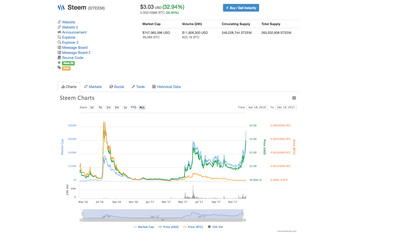Screen dimensions: 406x233
Task: Open the Markets tab
Action: pyautogui.click(x=93, y=87)
